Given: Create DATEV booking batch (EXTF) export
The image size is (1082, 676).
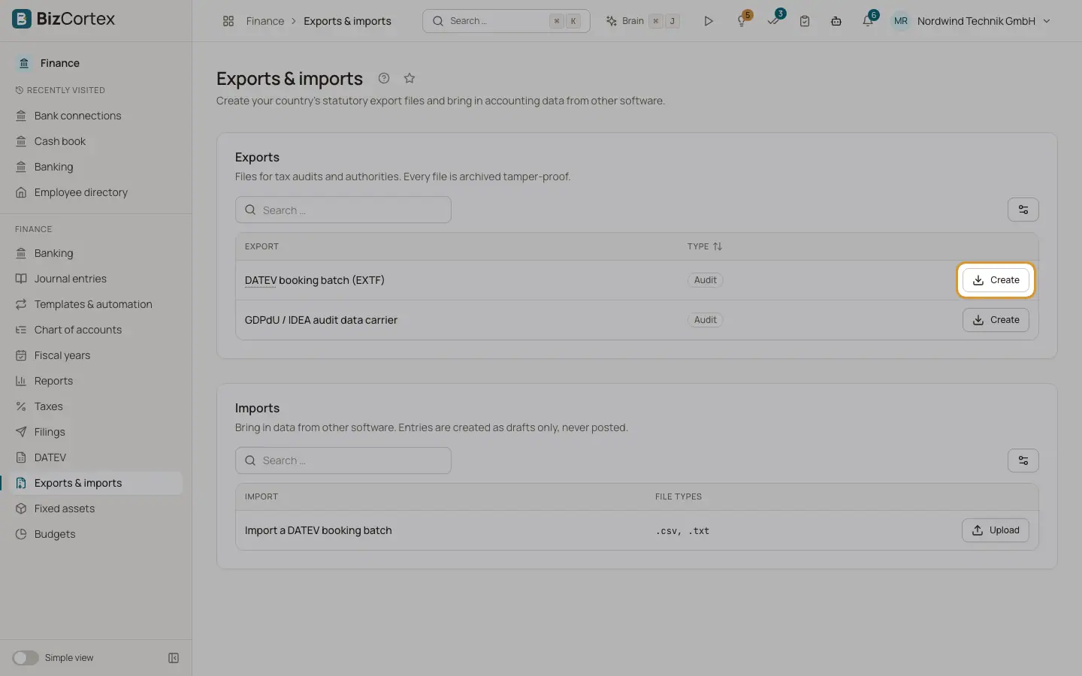Looking at the screenshot, I should pos(996,280).
